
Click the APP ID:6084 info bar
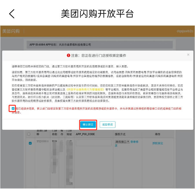pos(101,45)
